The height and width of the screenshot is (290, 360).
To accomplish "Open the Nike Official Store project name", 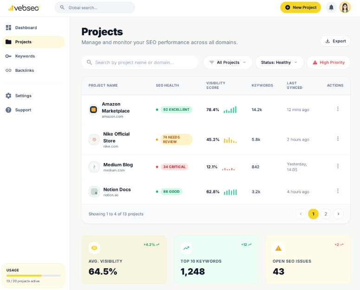I will 116,137.
